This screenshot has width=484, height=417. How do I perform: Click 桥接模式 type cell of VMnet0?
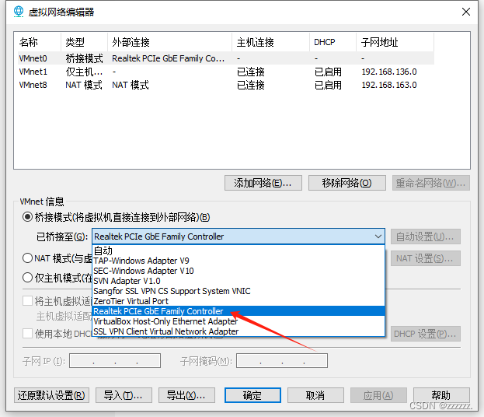coord(84,58)
